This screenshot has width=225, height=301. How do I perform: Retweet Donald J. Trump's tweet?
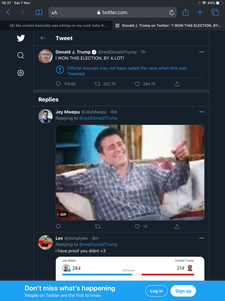tap(97, 84)
